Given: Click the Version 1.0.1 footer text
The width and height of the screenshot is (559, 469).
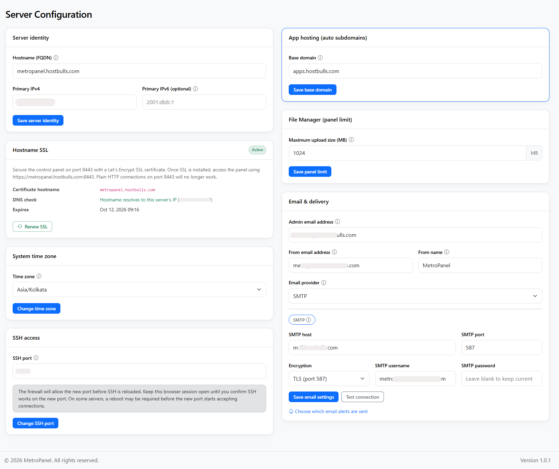Looking at the screenshot, I should point(535,460).
